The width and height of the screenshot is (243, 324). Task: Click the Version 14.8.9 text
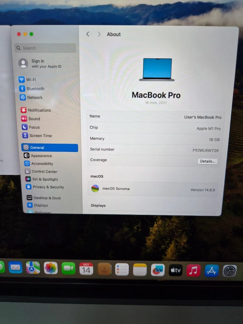(202, 190)
